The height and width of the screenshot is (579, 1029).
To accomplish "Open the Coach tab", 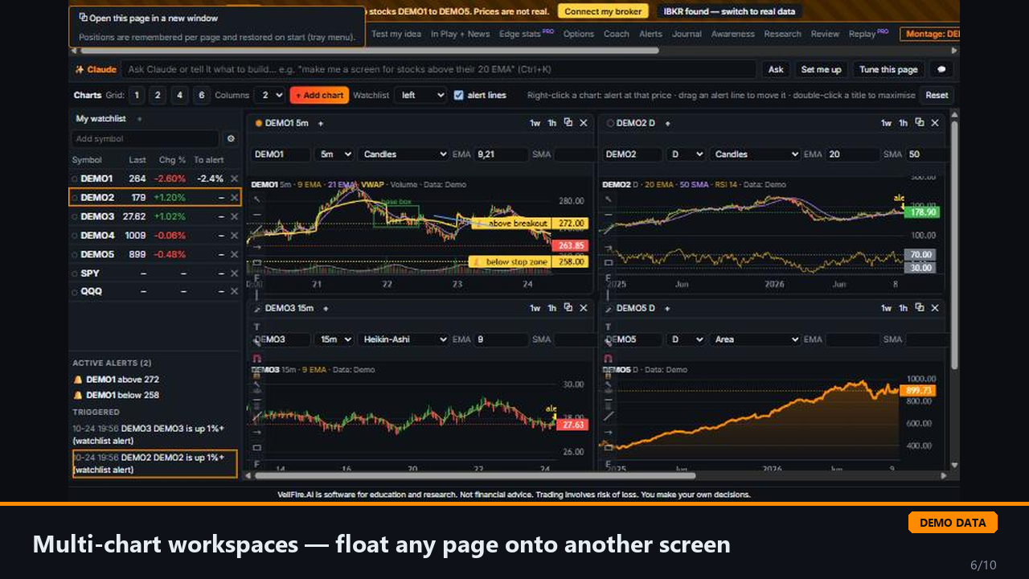I will tap(616, 34).
